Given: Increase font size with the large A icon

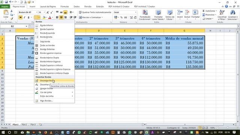Looking at the screenshot, I should [x=48, y=12].
